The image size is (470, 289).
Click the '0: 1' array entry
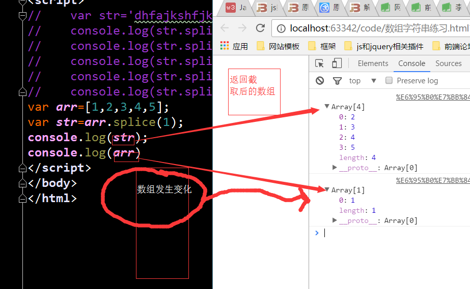347,200
